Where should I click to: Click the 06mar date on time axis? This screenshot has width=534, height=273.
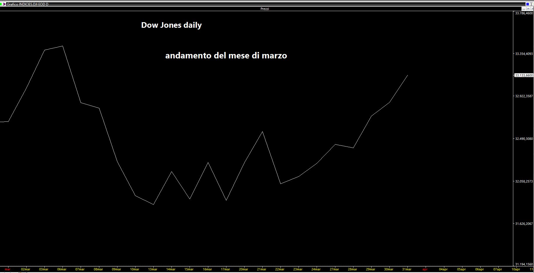tap(62, 269)
